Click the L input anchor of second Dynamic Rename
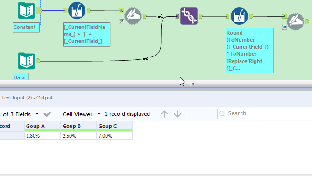Viewport: 312px width, 176px height. pyautogui.click(x=284, y=16)
